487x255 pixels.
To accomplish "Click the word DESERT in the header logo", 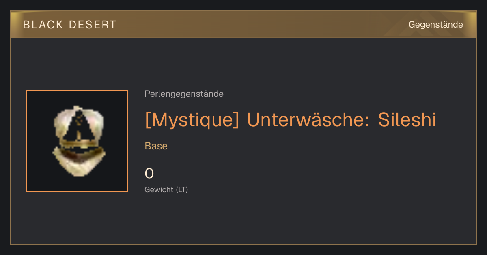I will (x=93, y=25).
